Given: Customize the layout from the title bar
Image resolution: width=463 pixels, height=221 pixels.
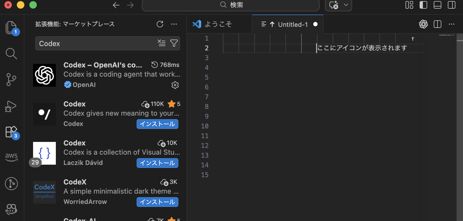Looking at the screenshot, I should click(x=409, y=5).
